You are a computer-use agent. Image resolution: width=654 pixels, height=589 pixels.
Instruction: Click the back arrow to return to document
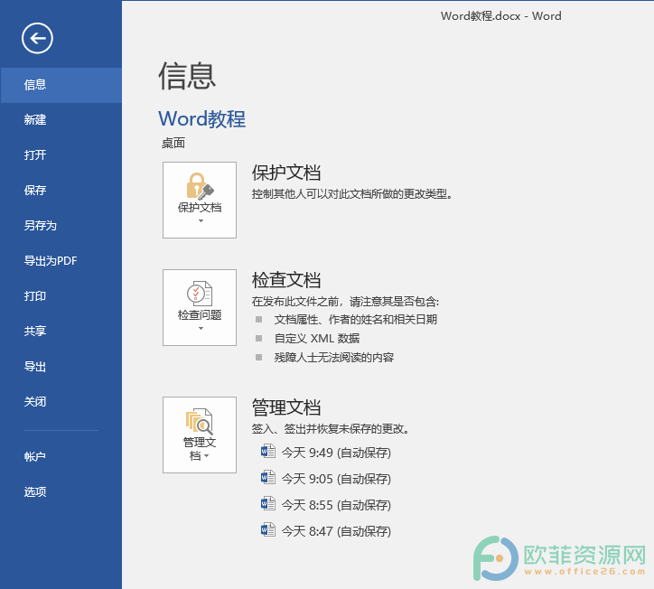click(x=37, y=38)
